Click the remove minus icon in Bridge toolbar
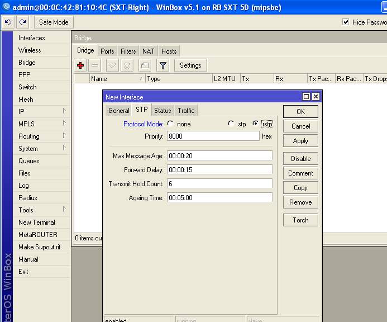 (x=95, y=65)
